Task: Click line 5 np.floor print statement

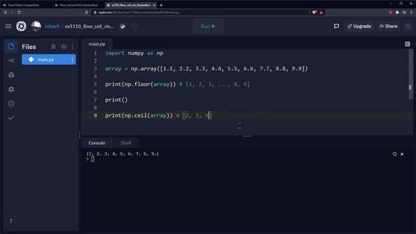Action: tap(177, 84)
